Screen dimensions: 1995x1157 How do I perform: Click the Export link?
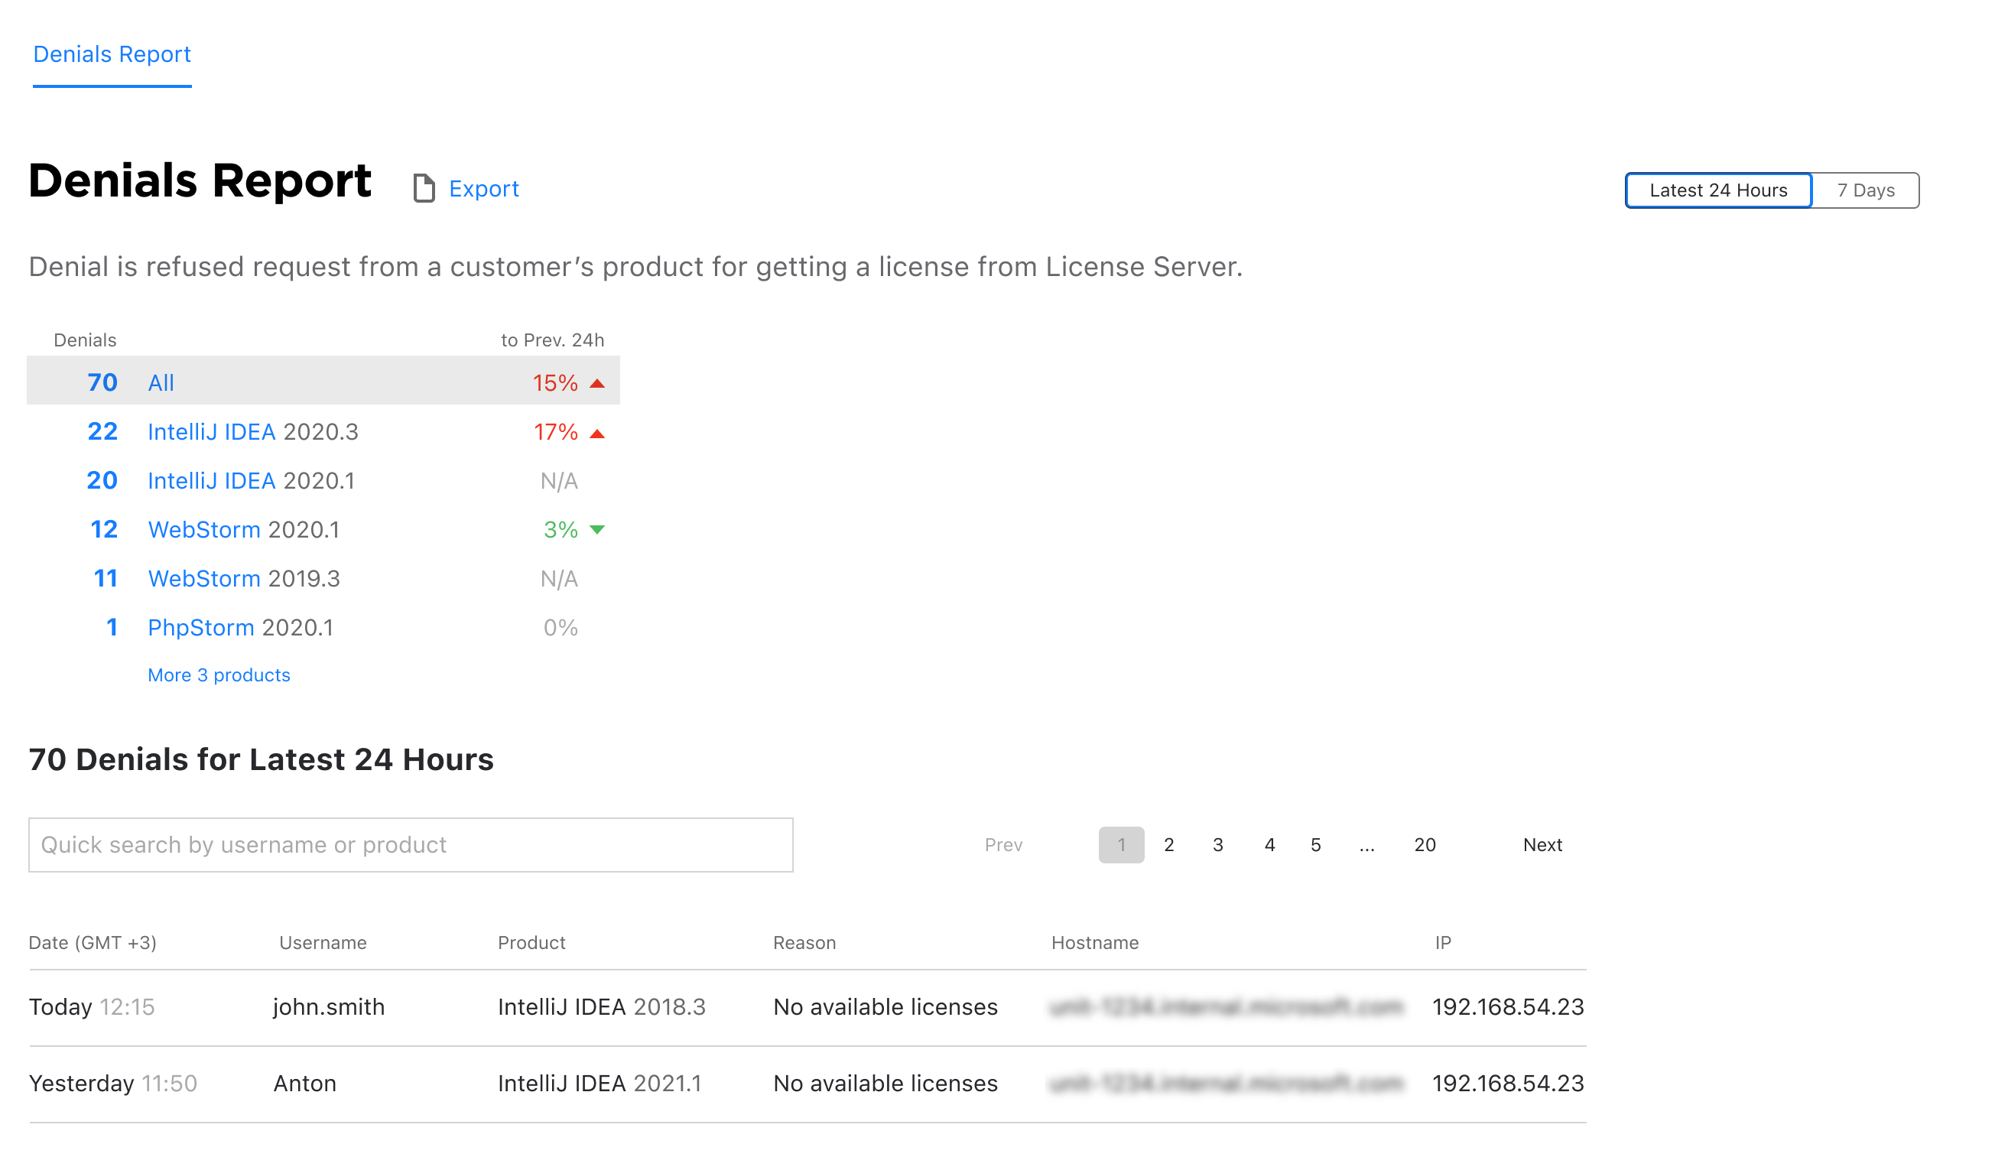(484, 188)
